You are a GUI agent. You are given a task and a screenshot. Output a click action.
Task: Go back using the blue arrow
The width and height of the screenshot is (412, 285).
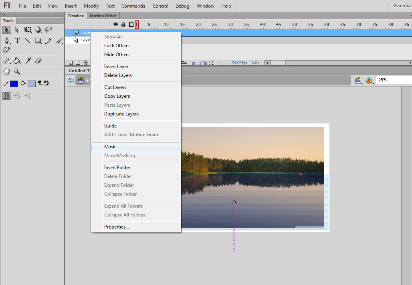(71, 80)
